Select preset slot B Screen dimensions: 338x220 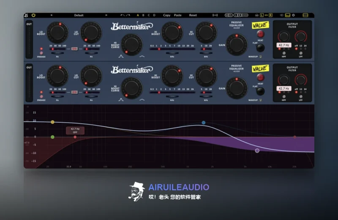pos(143,15)
